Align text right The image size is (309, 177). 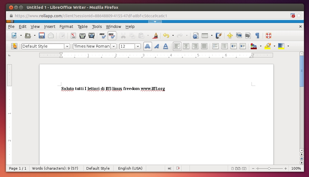coord(195,46)
